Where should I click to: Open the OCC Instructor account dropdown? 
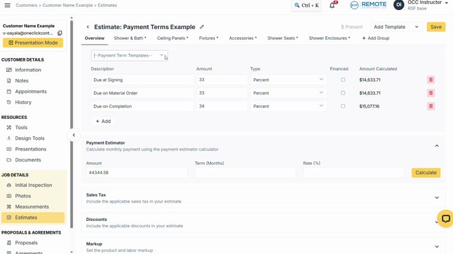[447, 3]
